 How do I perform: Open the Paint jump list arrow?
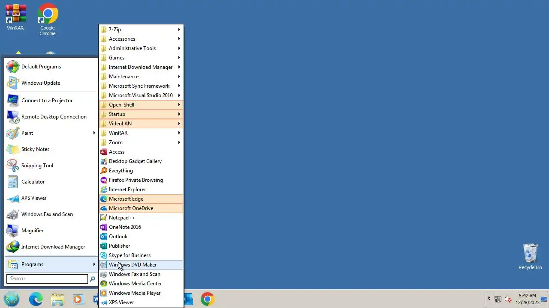[x=94, y=133]
